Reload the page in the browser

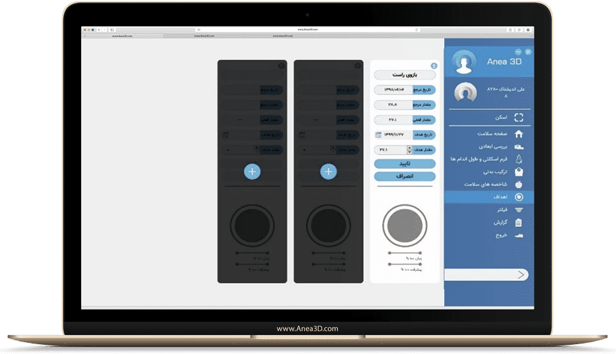tap(417, 30)
